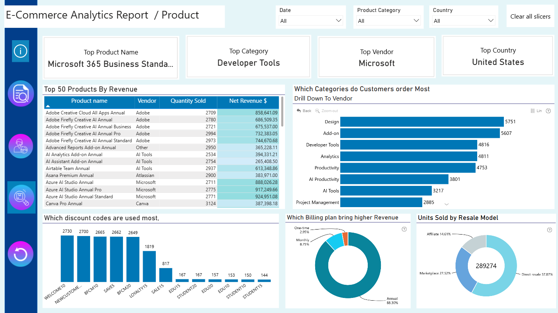
Task: Sort table by Product name column header
Action: tap(89, 101)
